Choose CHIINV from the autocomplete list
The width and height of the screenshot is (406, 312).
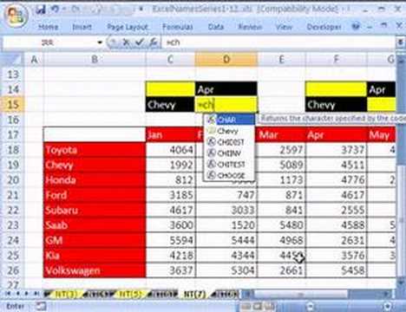point(230,153)
